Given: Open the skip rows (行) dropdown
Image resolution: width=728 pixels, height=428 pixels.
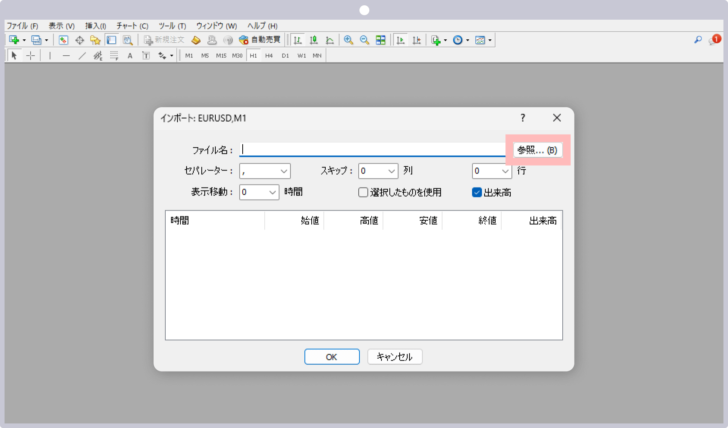Looking at the screenshot, I should 492,171.
